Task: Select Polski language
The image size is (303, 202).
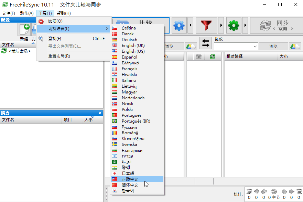Action: click(x=137, y=110)
